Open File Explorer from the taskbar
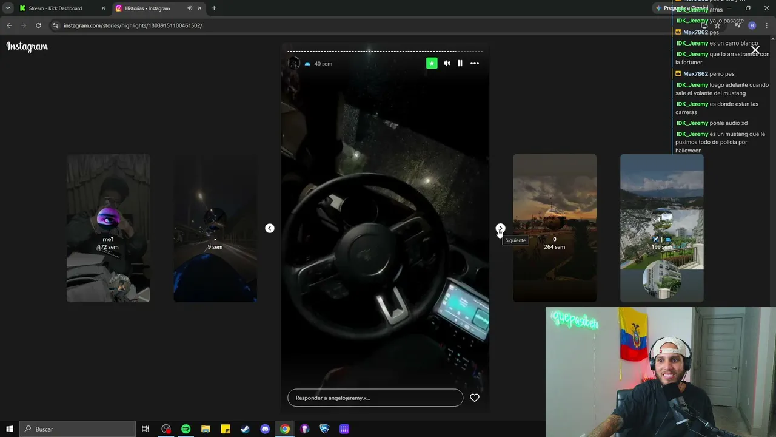776x437 pixels. [206, 429]
